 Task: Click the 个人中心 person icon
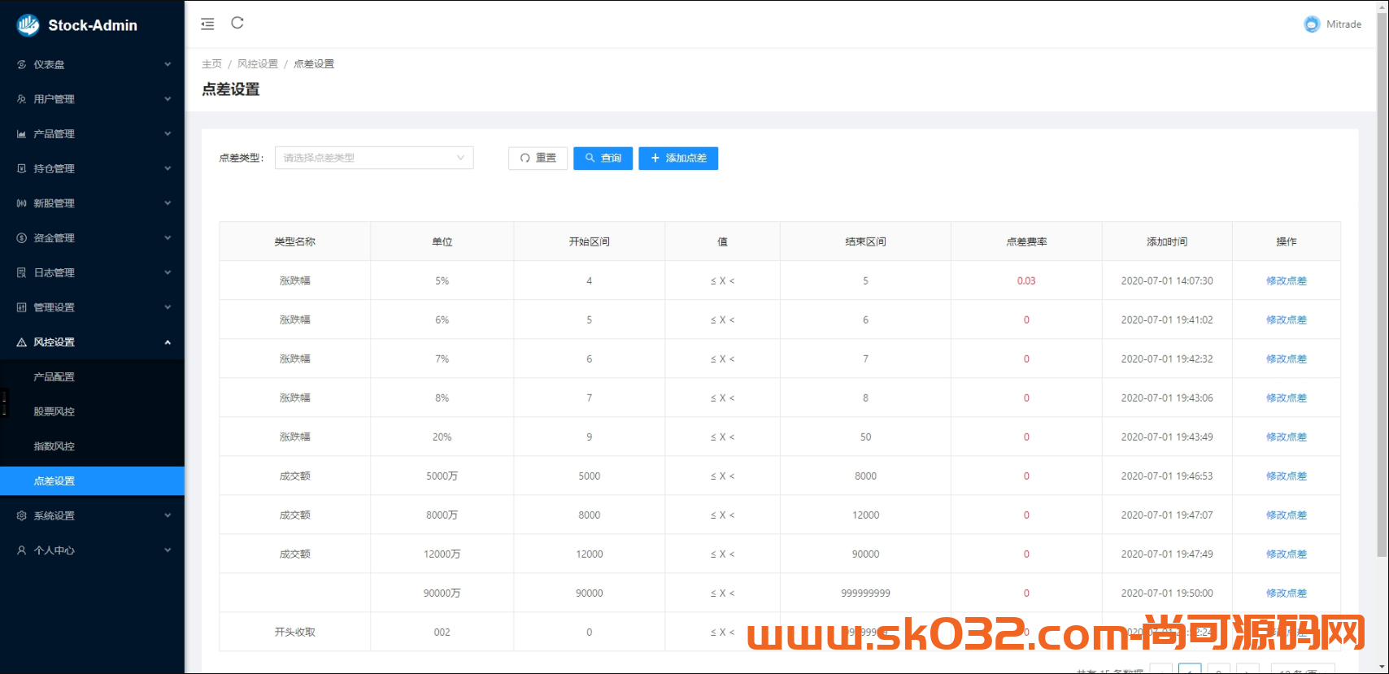(x=21, y=550)
